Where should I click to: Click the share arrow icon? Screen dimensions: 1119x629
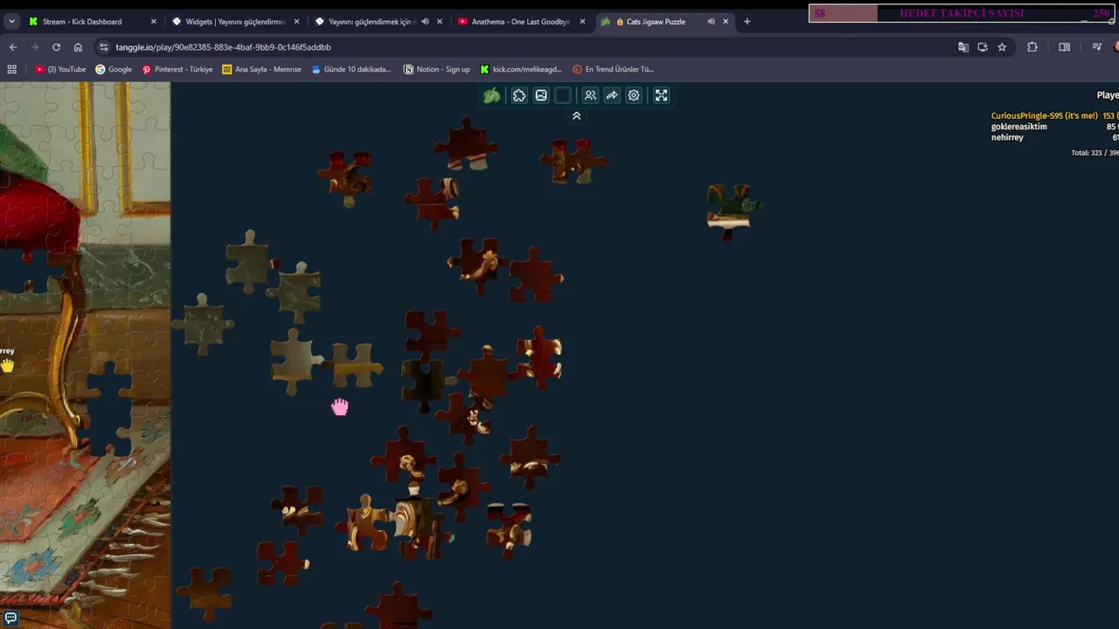point(612,95)
